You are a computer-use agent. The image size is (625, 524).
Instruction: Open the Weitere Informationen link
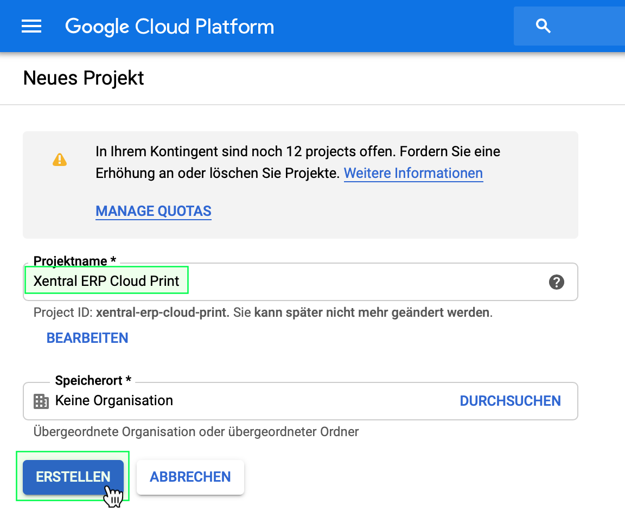coord(413,173)
